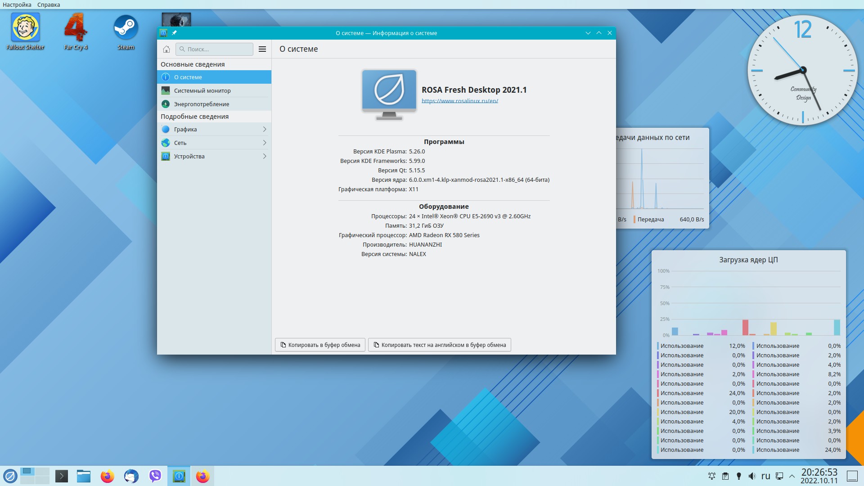Open the Настройка menu
Image resolution: width=864 pixels, height=486 pixels.
pos(17,4)
